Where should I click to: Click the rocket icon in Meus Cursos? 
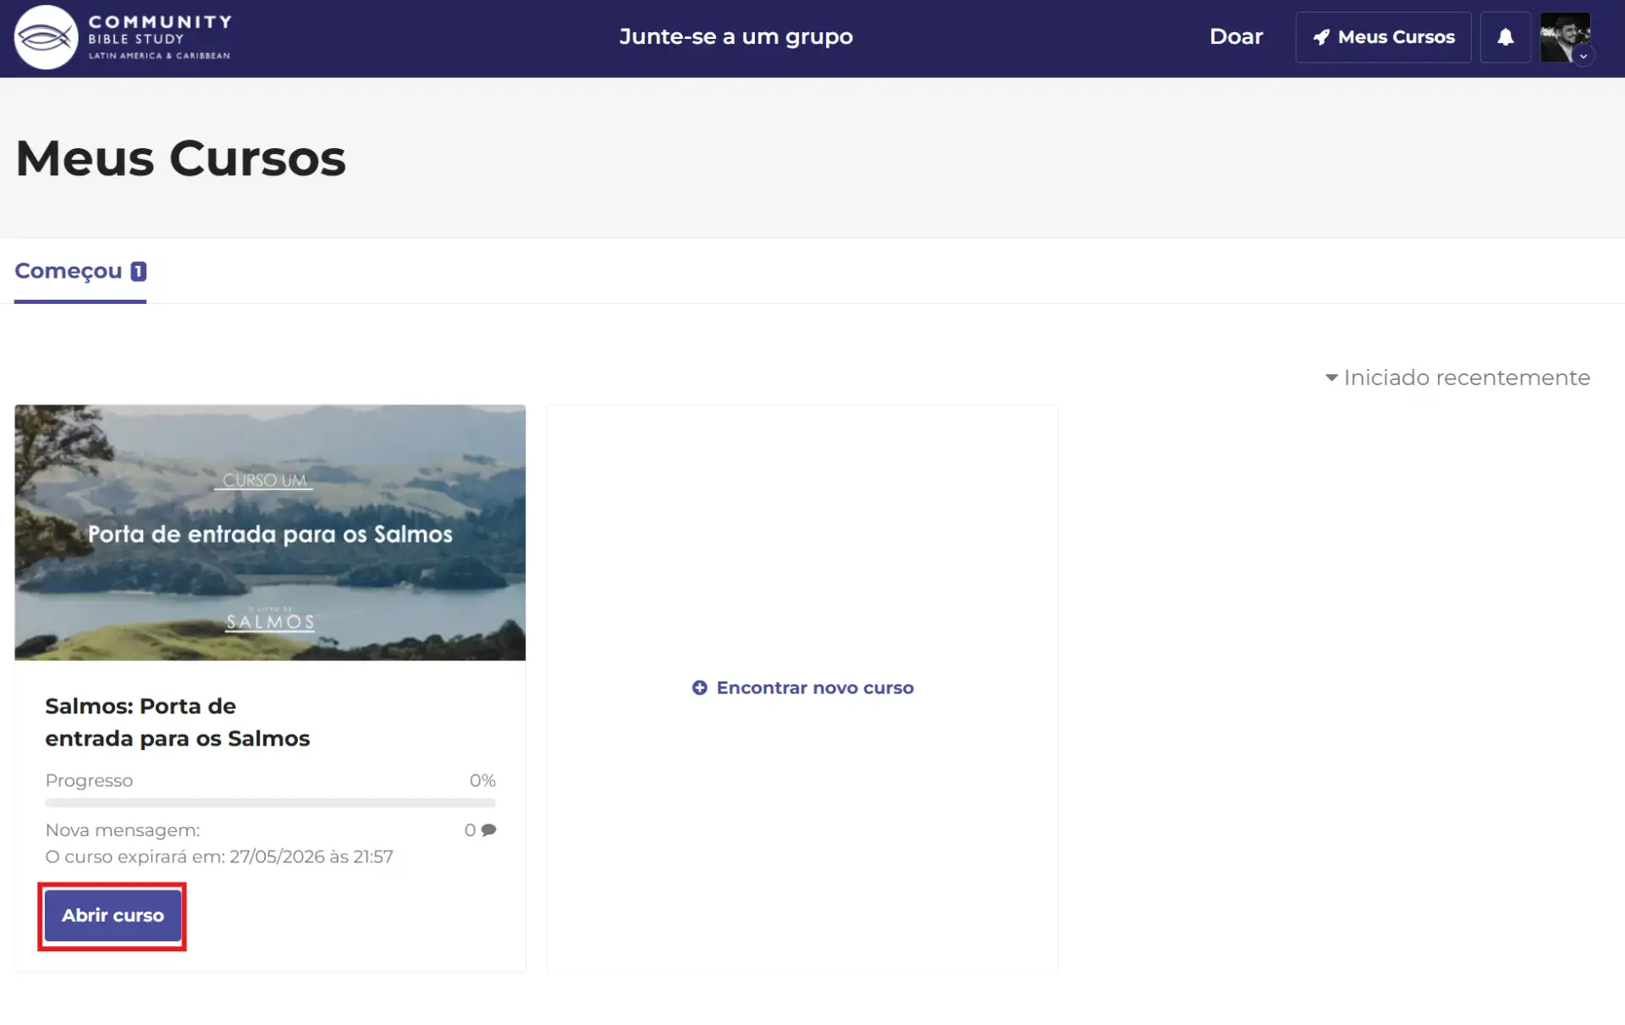1321,37
